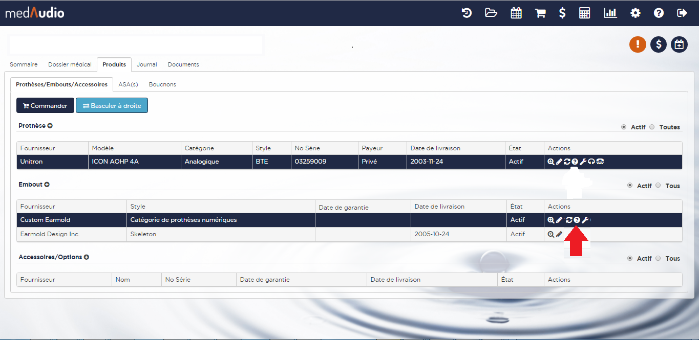Screen dimensions: 699x340
Task: Open the ASA(s) sub-tab
Action: [x=128, y=84]
